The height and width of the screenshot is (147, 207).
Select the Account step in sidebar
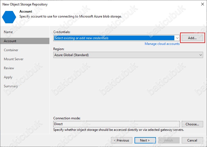click(x=25, y=41)
